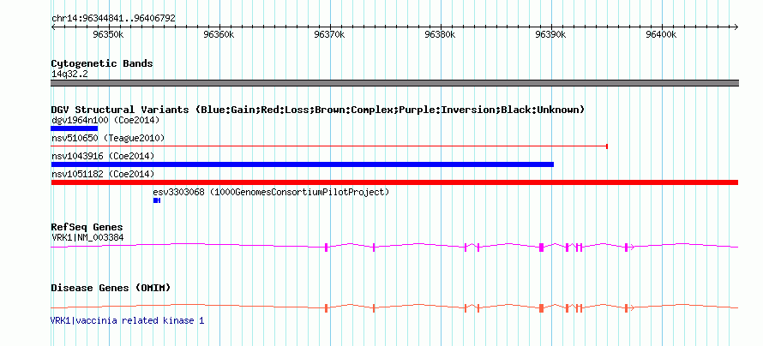
Task: Click the dgv1964n100 blue gain bar
Action: [75, 128]
